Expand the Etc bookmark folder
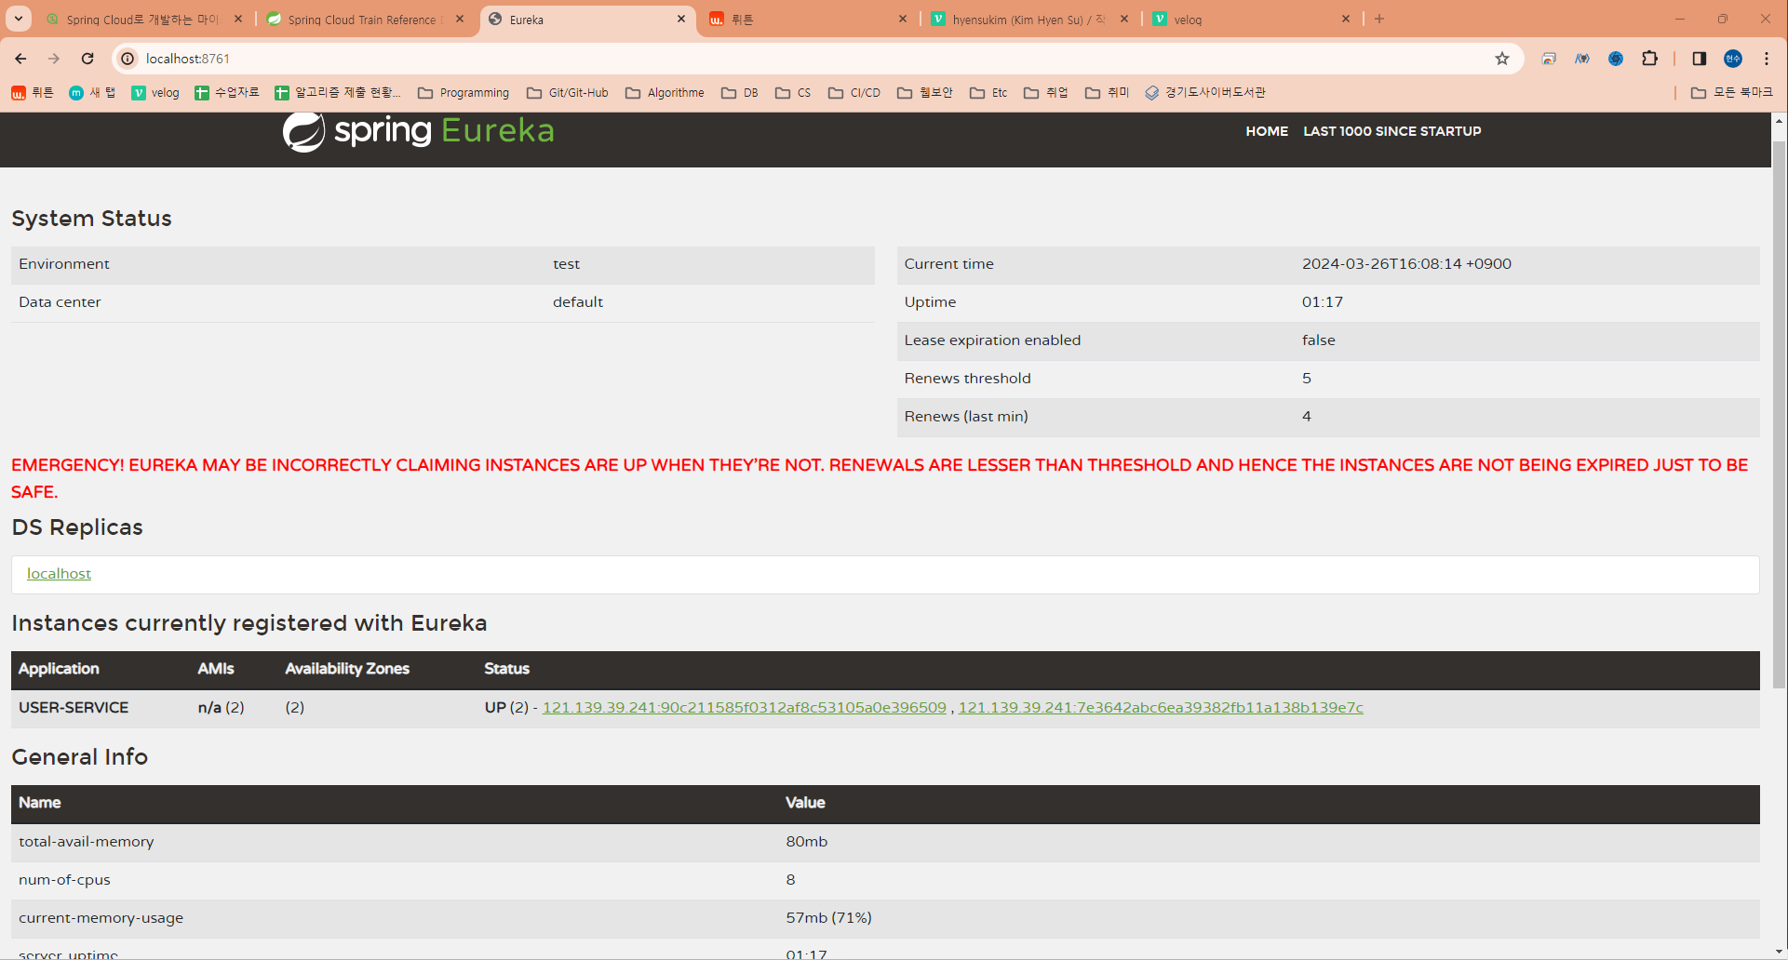 click(988, 92)
